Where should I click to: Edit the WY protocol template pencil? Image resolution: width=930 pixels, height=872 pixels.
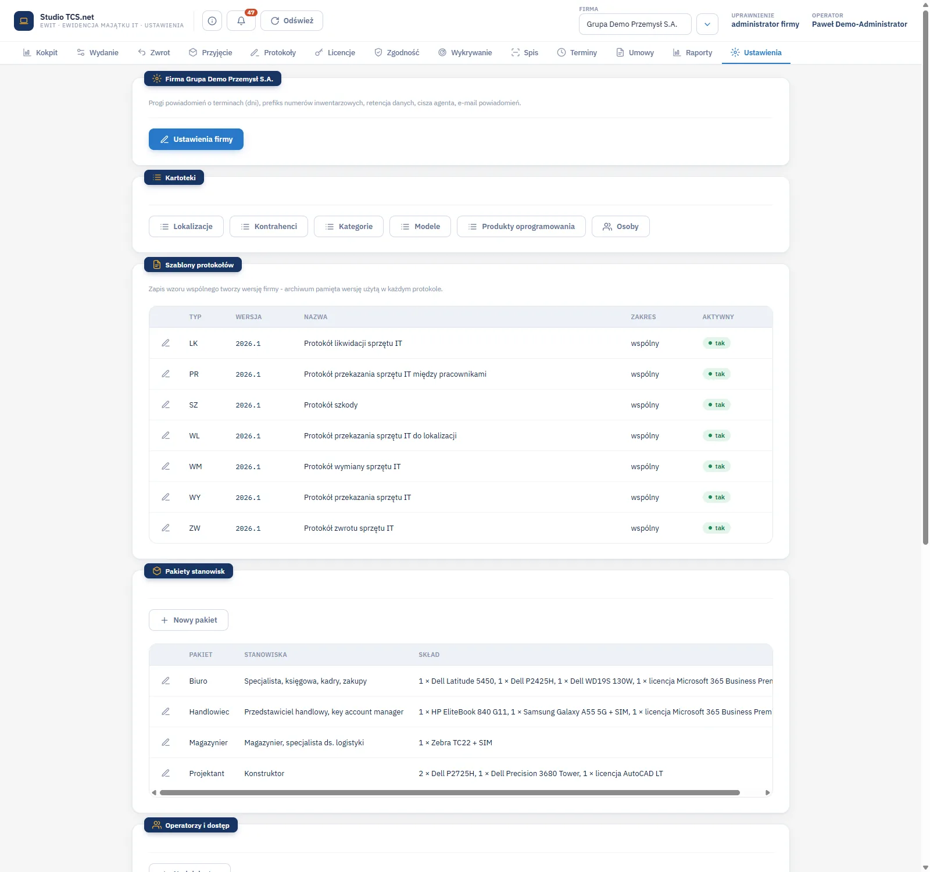(166, 497)
